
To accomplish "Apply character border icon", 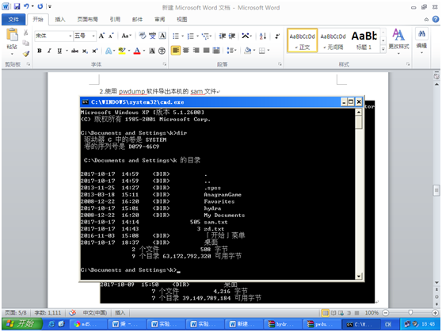I will 162,36.
